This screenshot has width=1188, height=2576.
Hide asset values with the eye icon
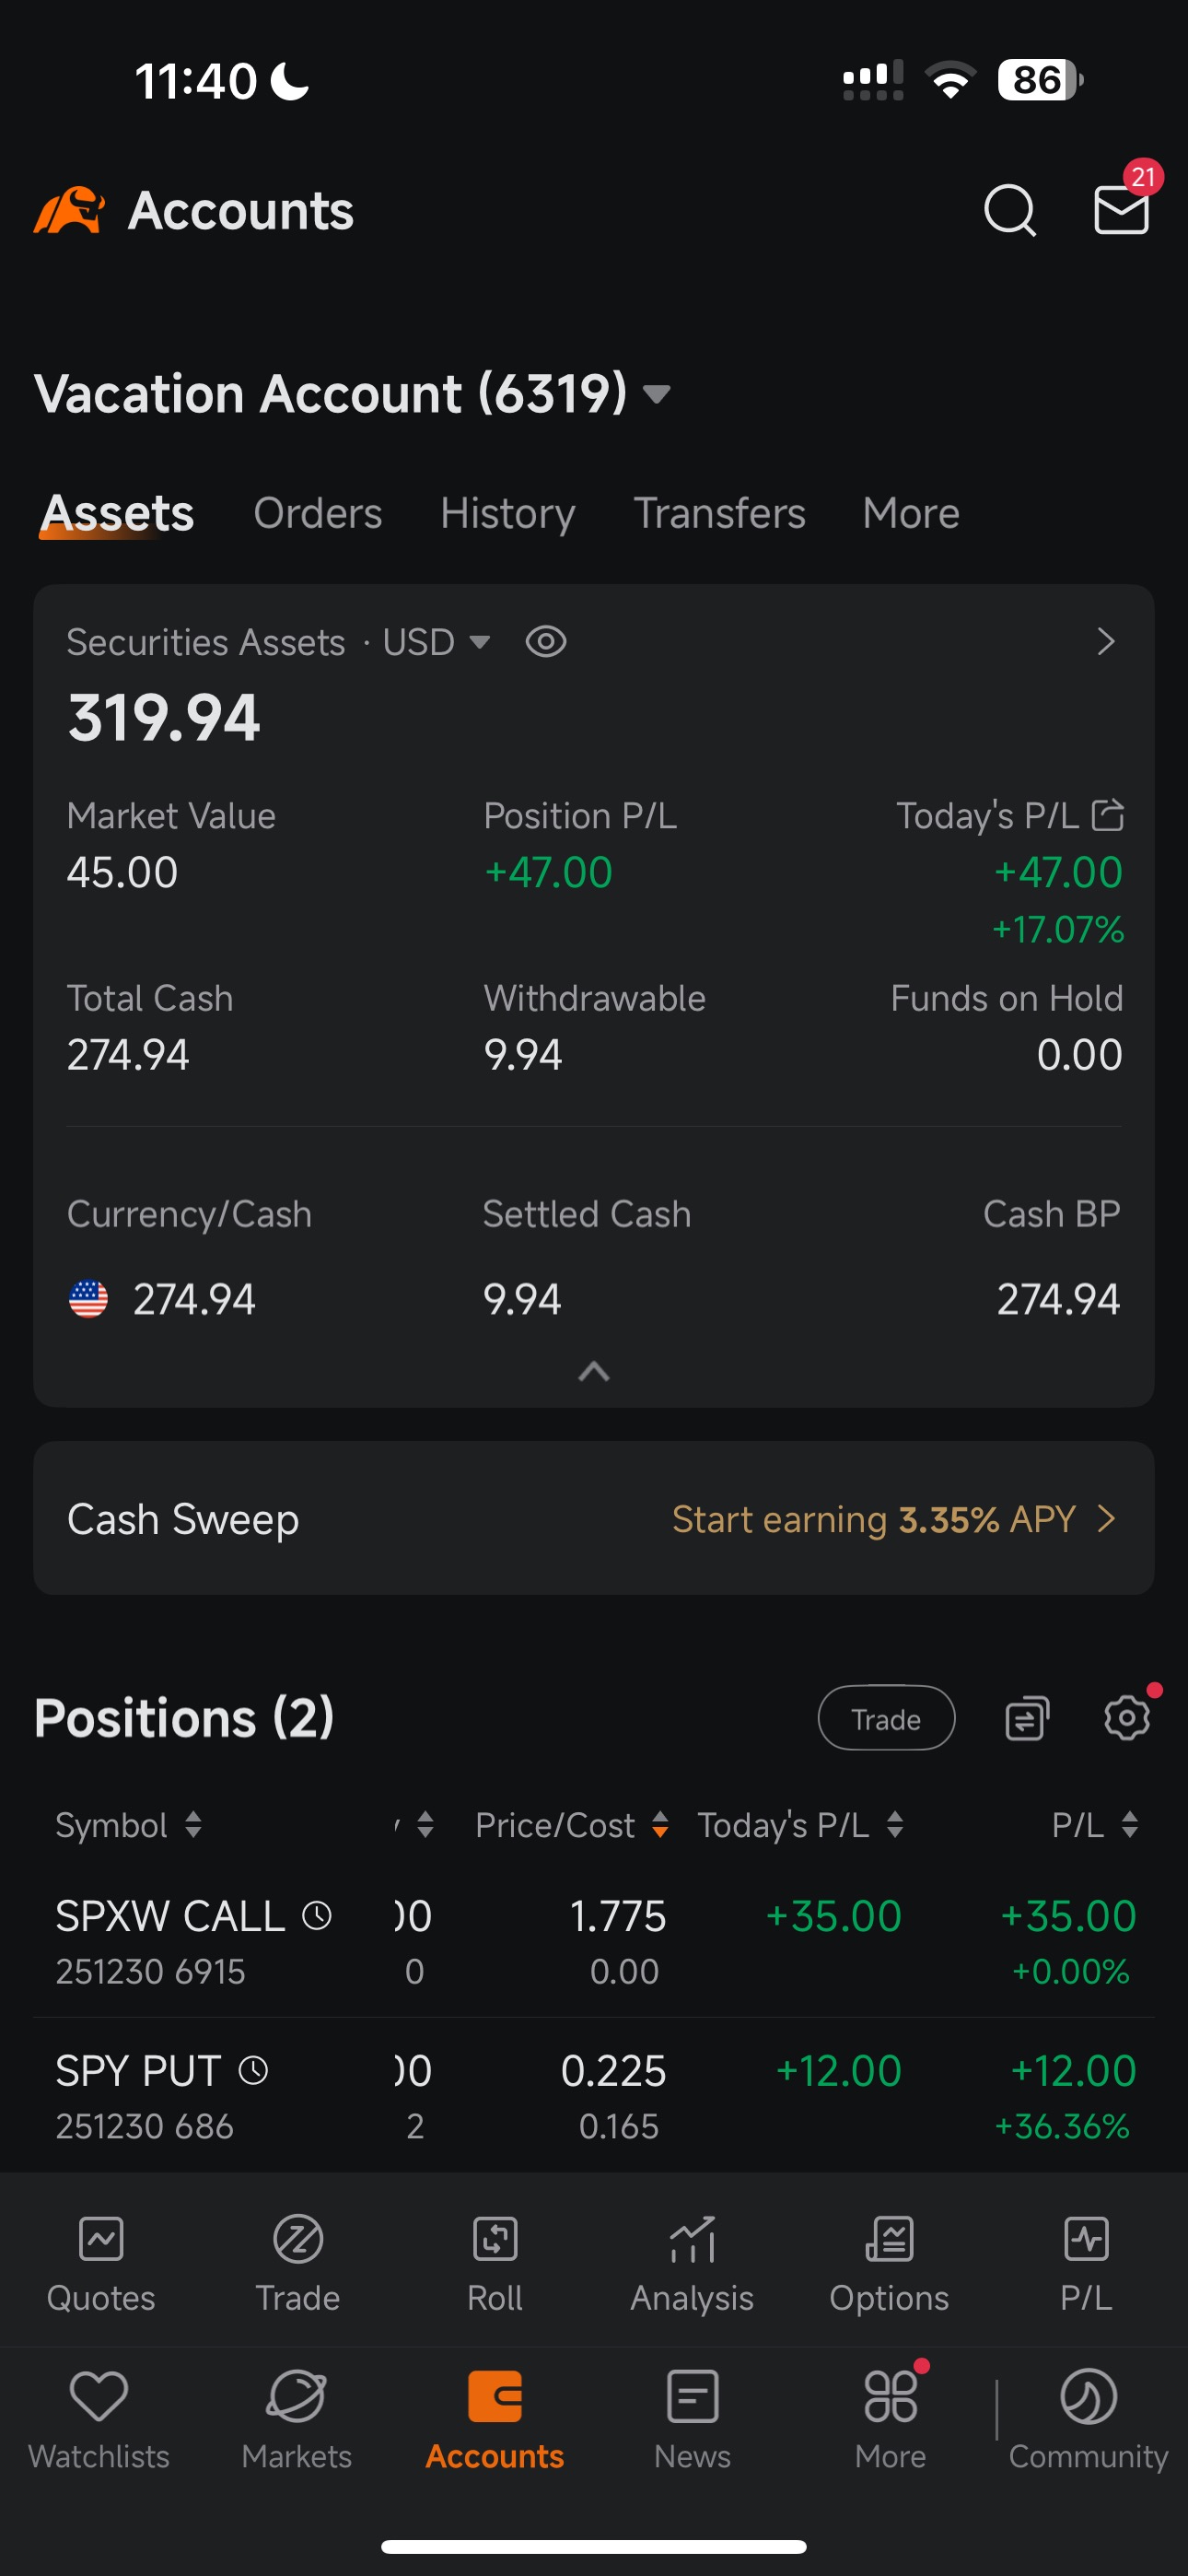546,642
